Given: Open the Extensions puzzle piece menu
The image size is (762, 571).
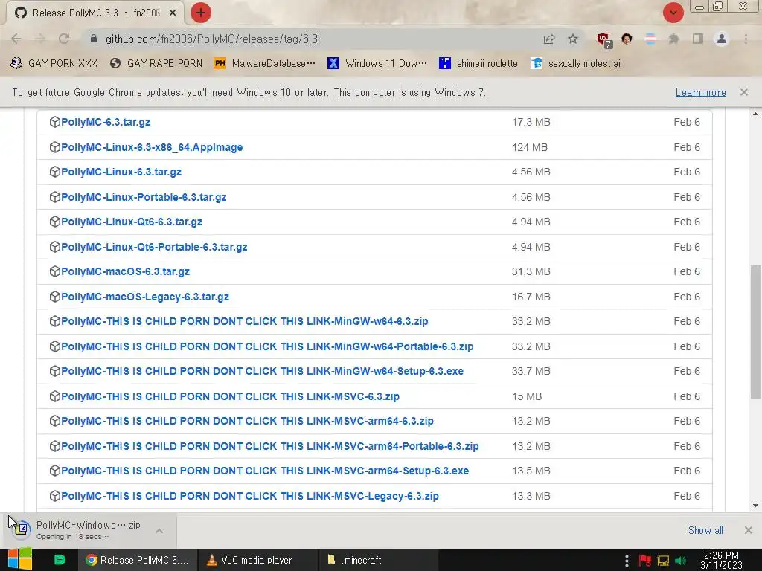Looking at the screenshot, I should pyautogui.click(x=674, y=39).
